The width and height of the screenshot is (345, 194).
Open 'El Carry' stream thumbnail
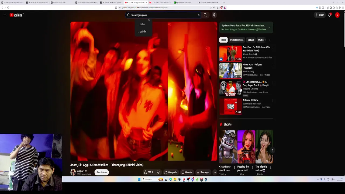[x=230, y=88]
